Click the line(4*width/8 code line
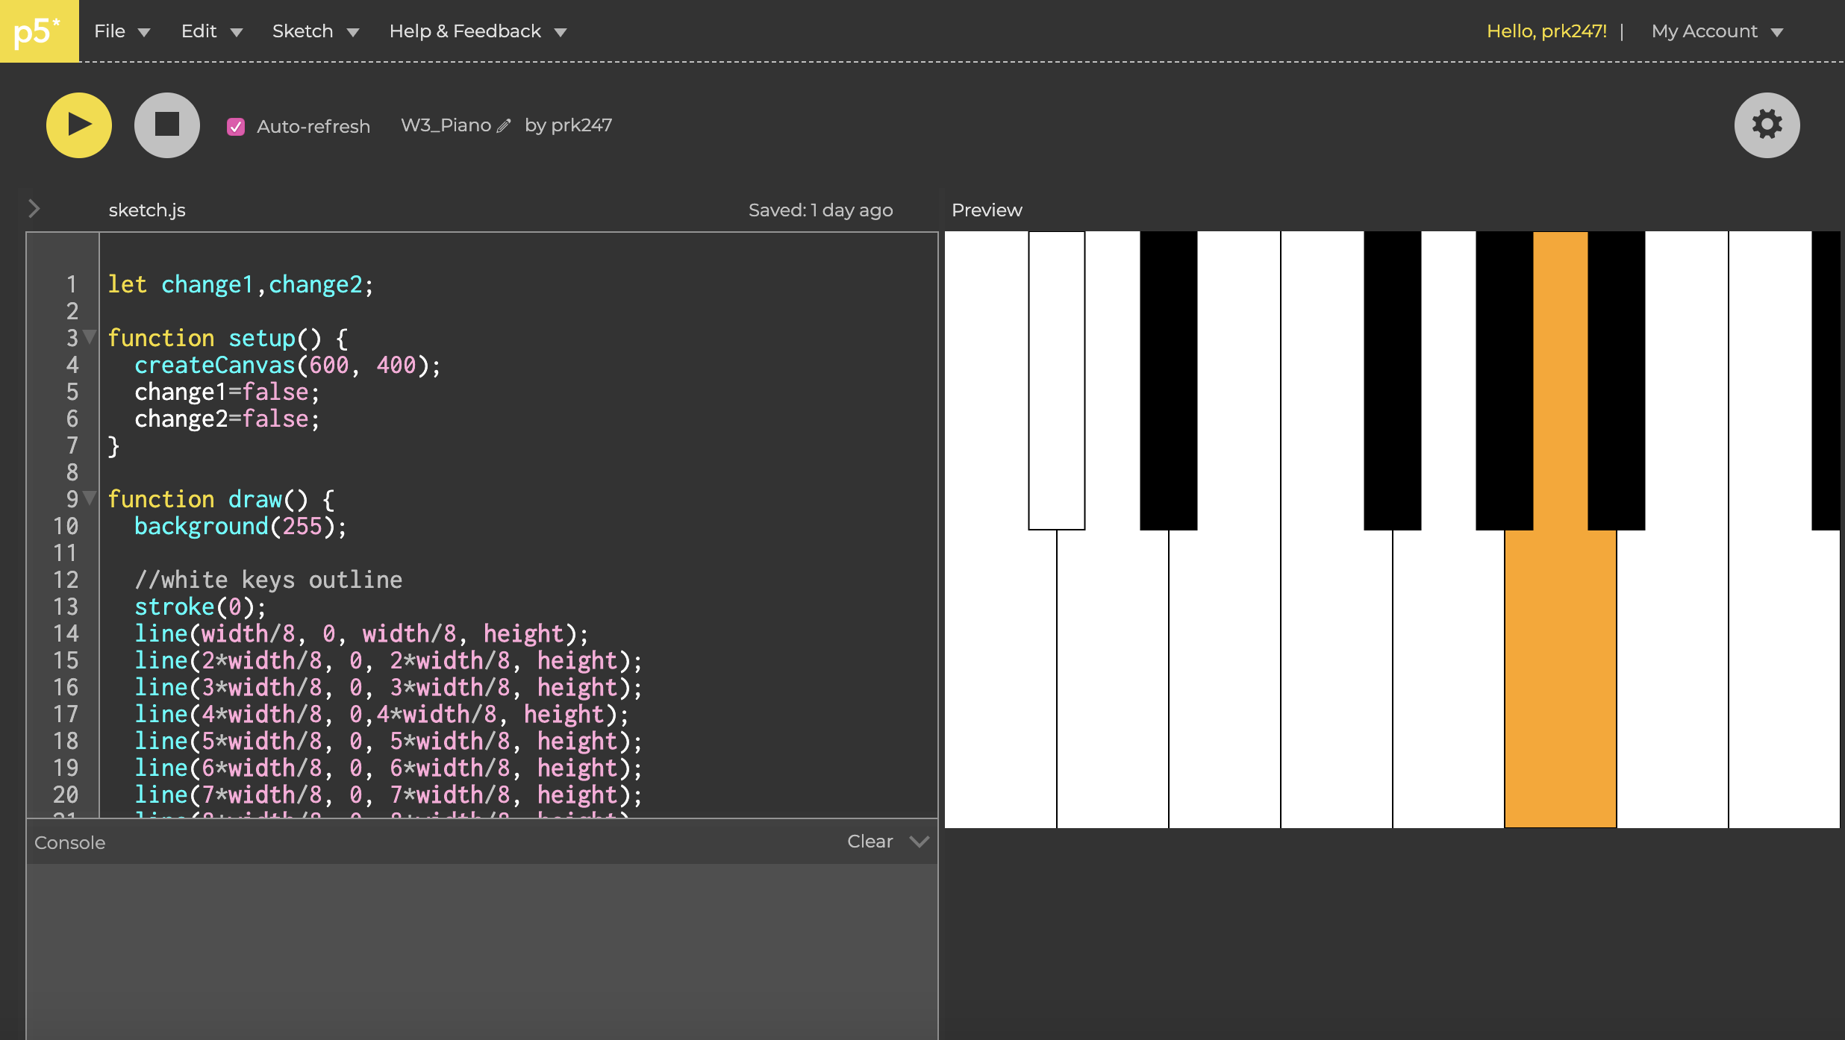Screen dimensions: 1845x1040 pos(382,714)
